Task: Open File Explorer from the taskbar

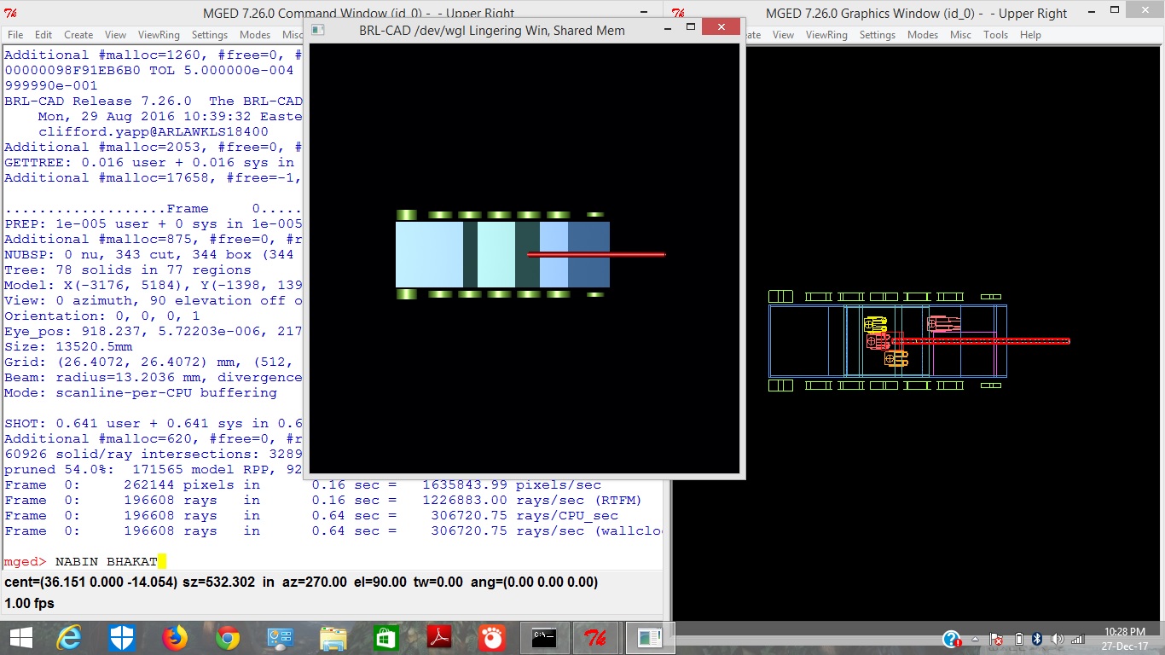Action: (333, 637)
